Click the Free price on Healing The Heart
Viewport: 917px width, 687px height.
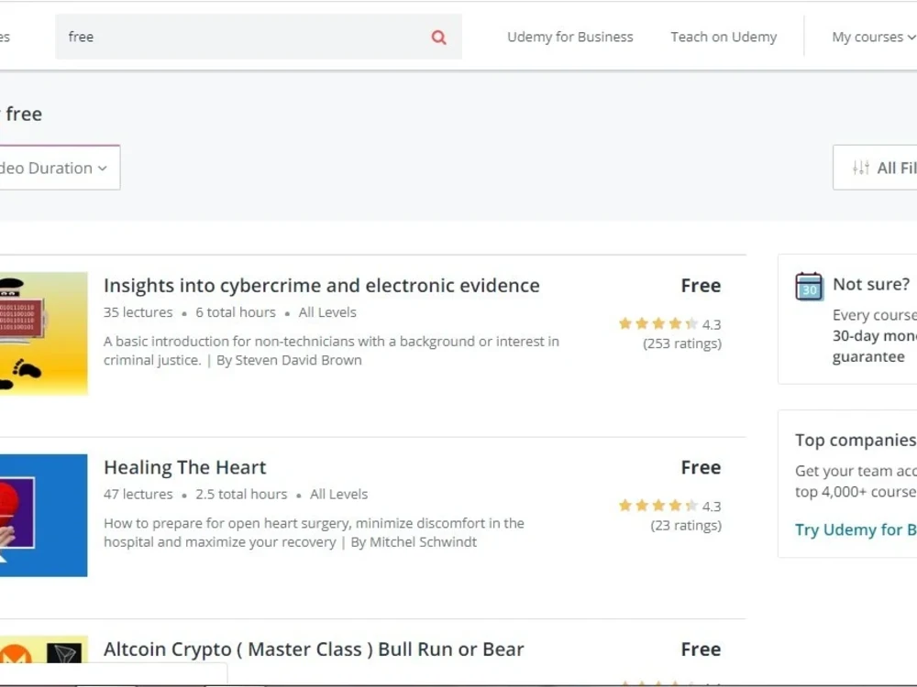[701, 467]
